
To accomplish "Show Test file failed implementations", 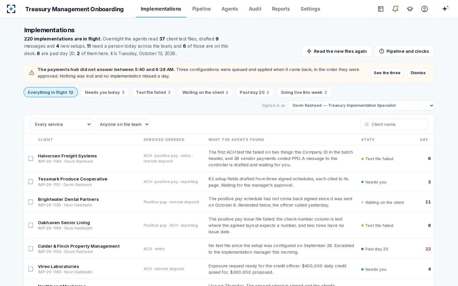I will pos(153,92).
